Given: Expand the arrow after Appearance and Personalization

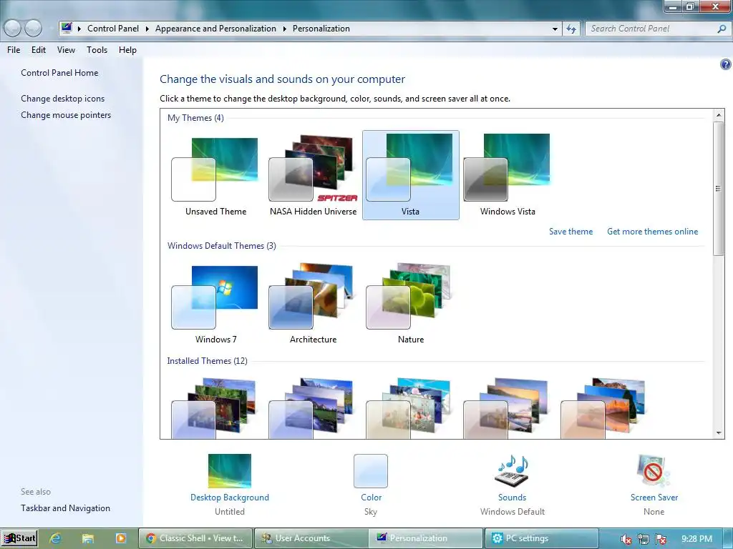Looking at the screenshot, I should coord(284,29).
